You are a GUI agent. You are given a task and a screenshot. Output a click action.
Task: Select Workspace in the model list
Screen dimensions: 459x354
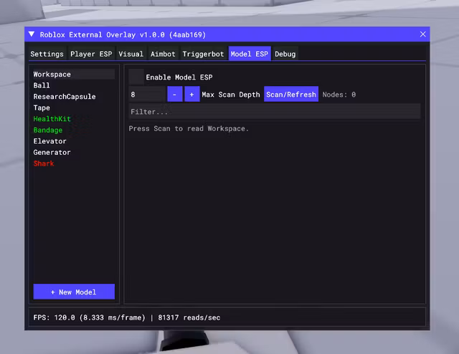tap(74, 74)
